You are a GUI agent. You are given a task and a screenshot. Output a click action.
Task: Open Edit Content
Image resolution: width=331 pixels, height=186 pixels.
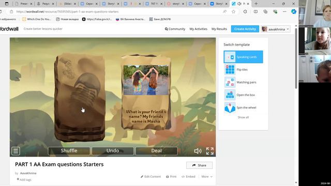point(151,177)
